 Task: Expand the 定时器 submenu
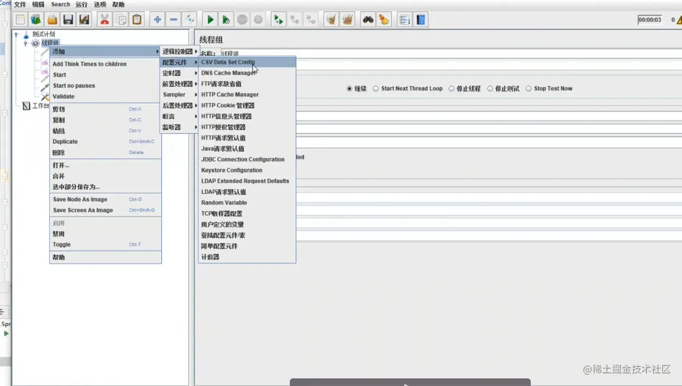179,73
